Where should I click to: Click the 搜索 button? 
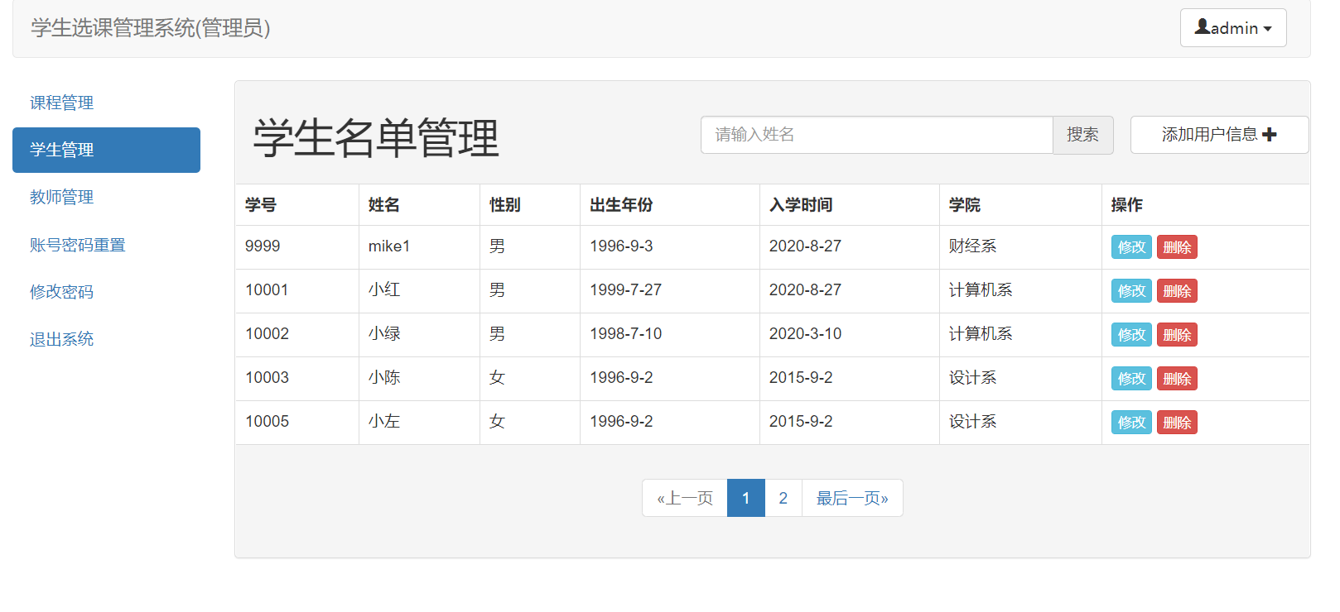pyautogui.click(x=1082, y=135)
